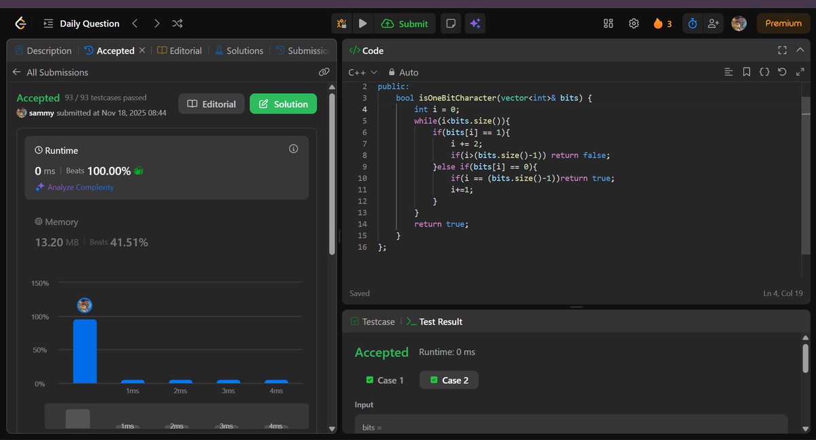
Task: Open the curly braces snippet icon
Action: pos(764,72)
